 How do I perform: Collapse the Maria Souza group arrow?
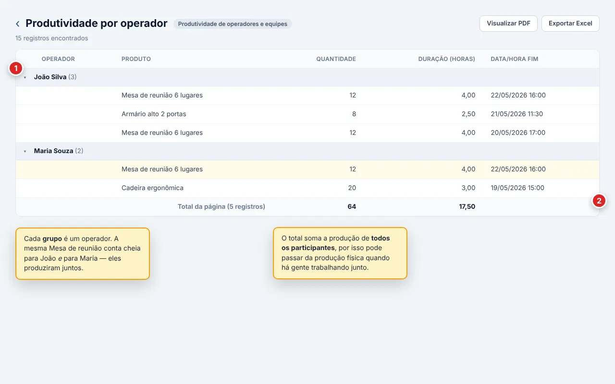pyautogui.click(x=25, y=151)
